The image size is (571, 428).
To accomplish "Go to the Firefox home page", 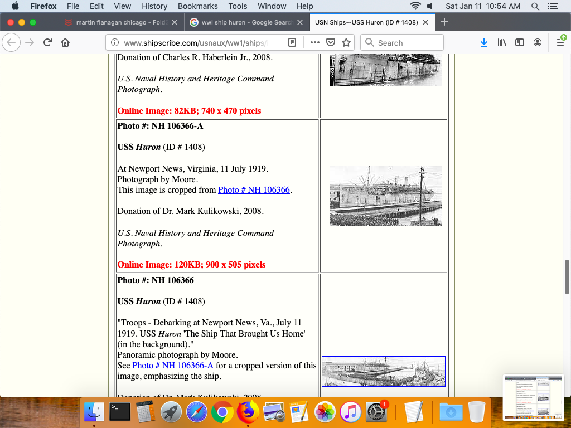I will point(65,42).
